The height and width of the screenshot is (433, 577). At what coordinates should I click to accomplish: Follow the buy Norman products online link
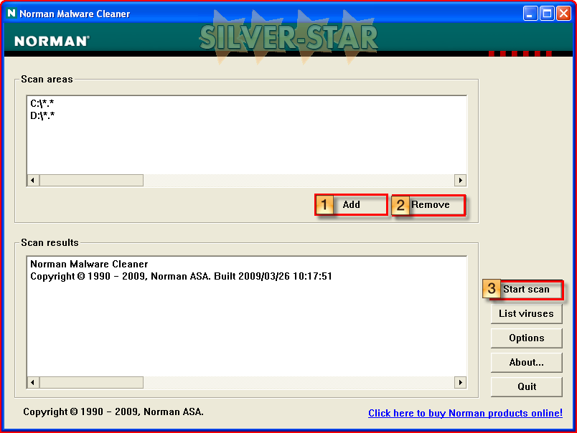[465, 414]
